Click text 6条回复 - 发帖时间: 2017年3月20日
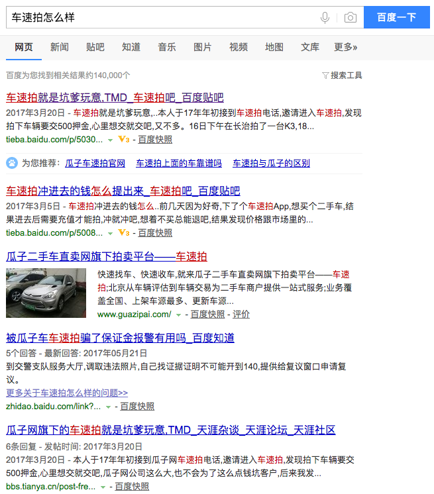Viewport: 434px width, 494px height. click(x=74, y=446)
